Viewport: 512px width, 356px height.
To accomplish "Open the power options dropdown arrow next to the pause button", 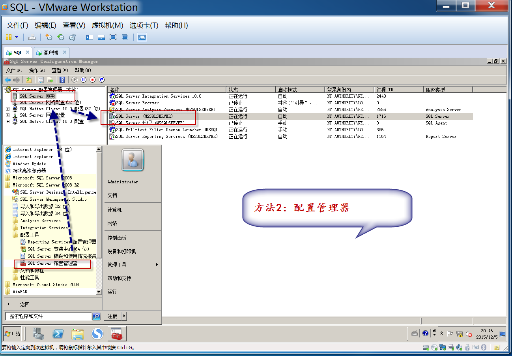I will click(x=17, y=37).
